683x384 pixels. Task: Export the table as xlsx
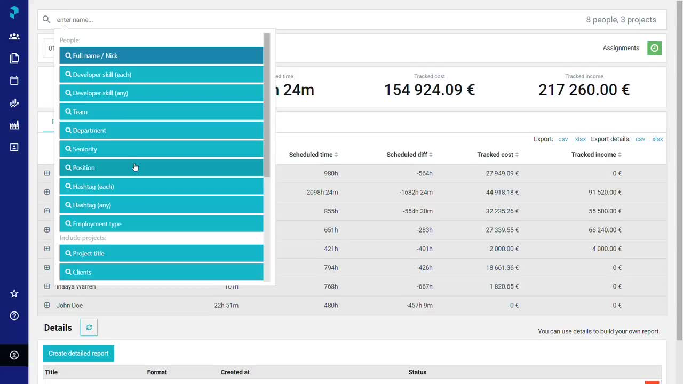tap(581, 139)
